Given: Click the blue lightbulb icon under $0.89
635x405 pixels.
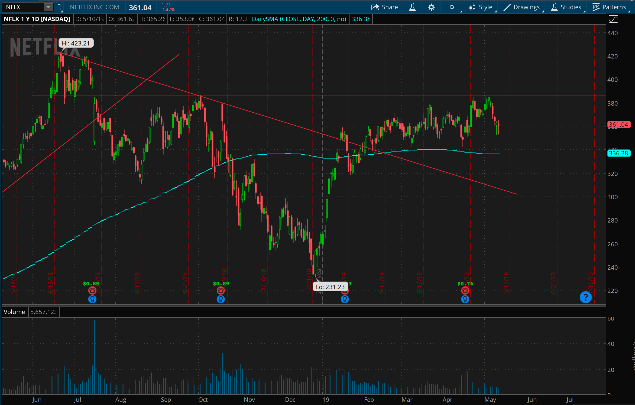Looking at the screenshot, I should pos(221,299).
